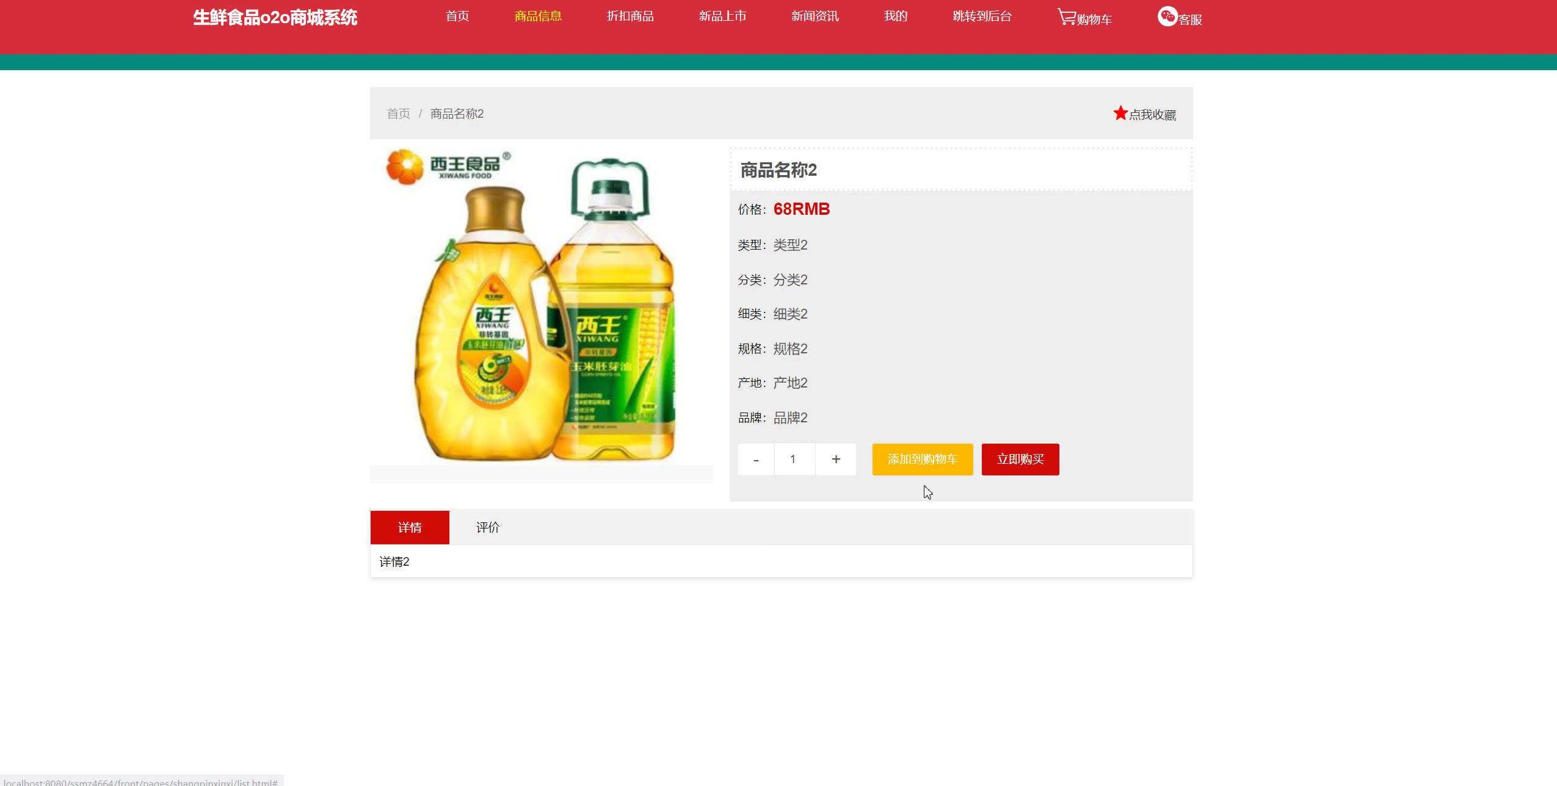Increase quantity with the plus button
Image resolution: width=1557 pixels, height=786 pixels.
(836, 460)
